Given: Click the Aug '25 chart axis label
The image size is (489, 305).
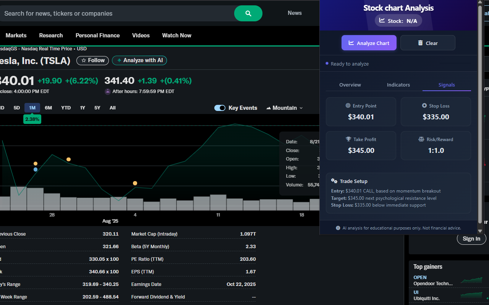Looking at the screenshot, I should (110, 221).
